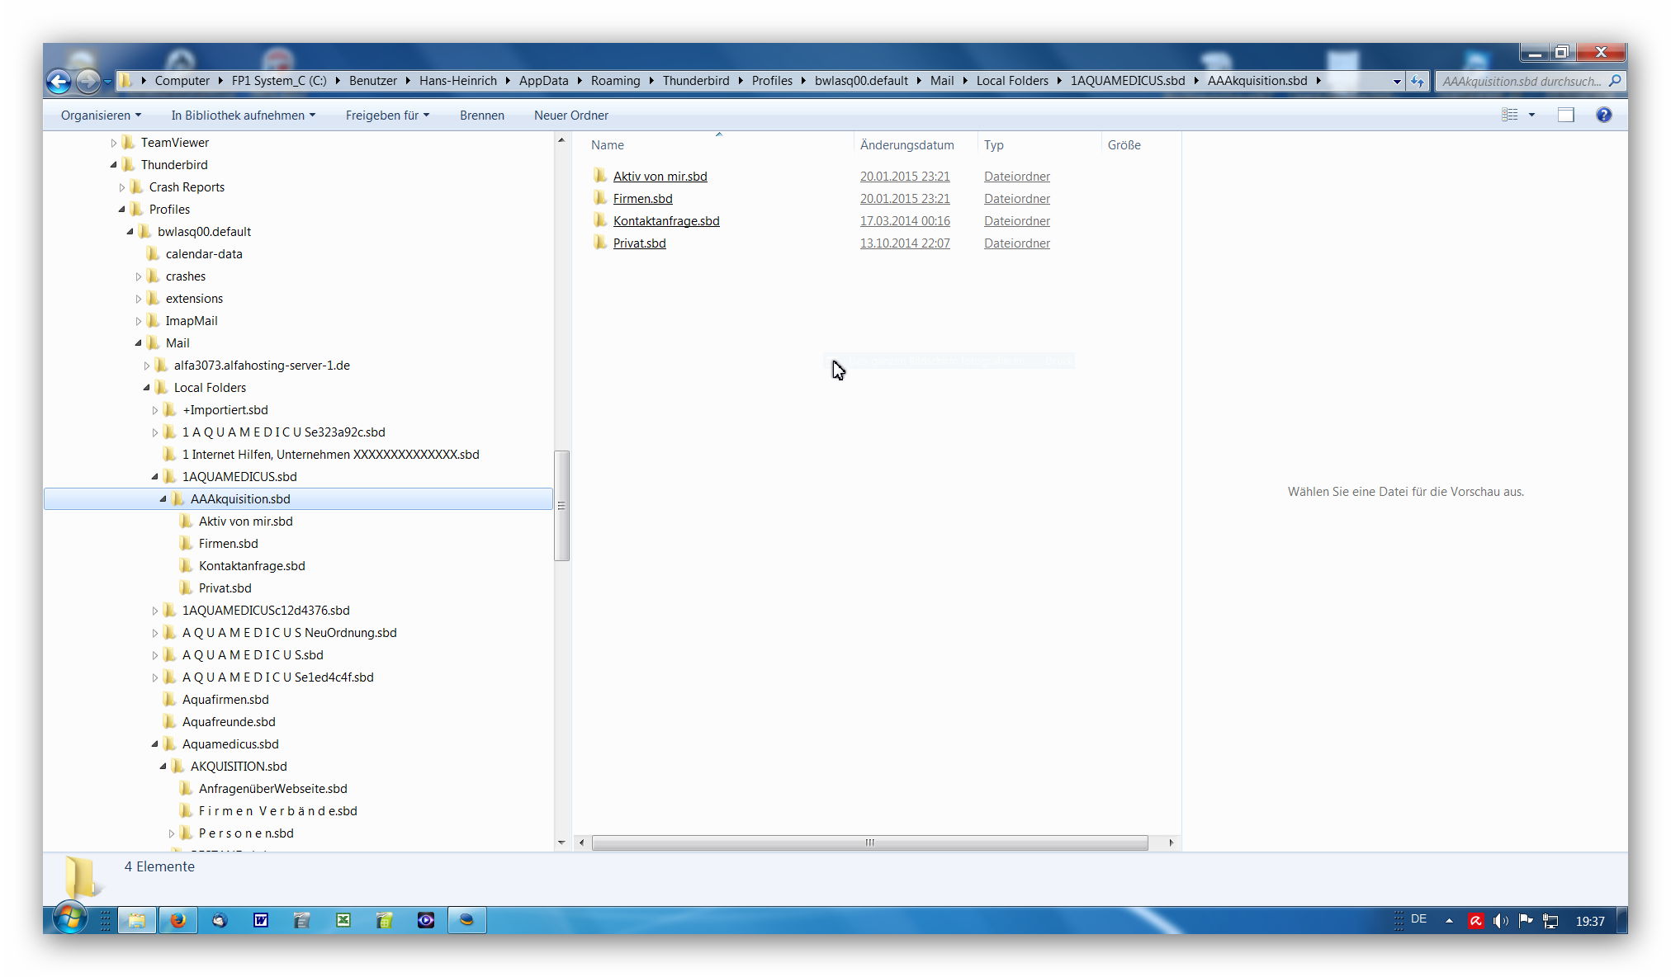
Task: Collapse the AAAkquisition.sbd tree node
Action: 163,498
